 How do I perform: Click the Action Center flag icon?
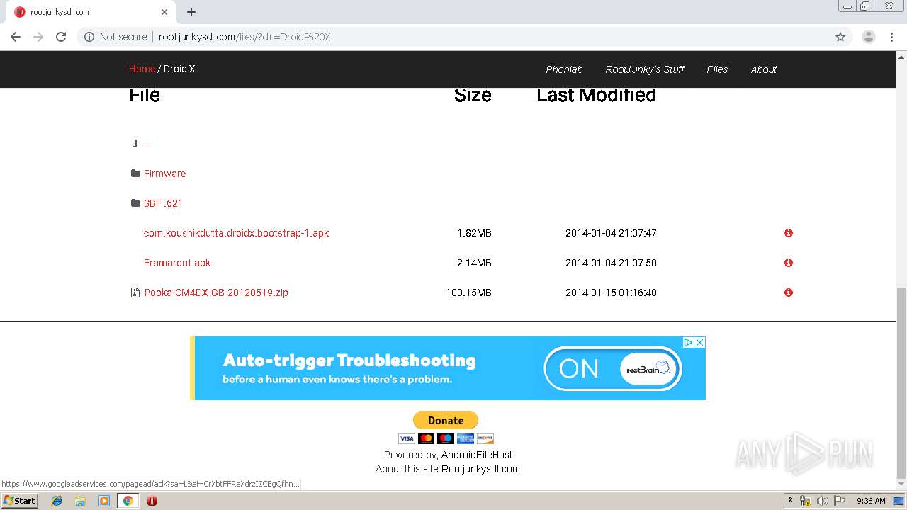pyautogui.click(x=840, y=501)
